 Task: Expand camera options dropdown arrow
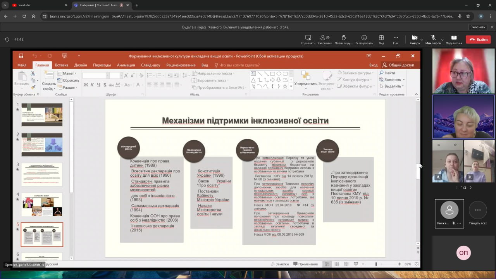pos(422,40)
